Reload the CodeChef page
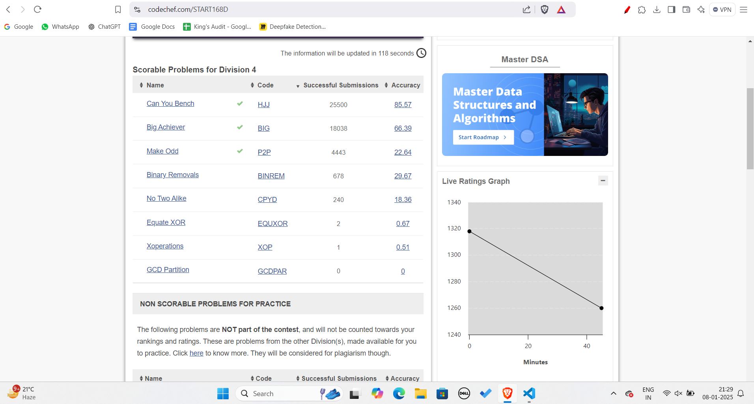Viewport: 754px width, 404px height. click(37, 9)
